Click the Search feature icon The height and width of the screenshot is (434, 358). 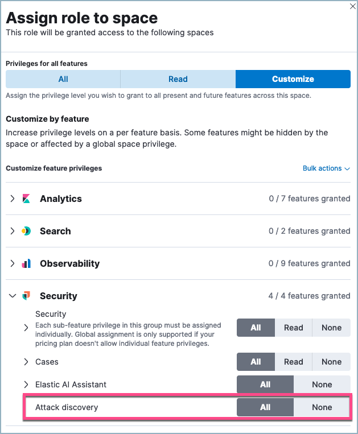26,232
